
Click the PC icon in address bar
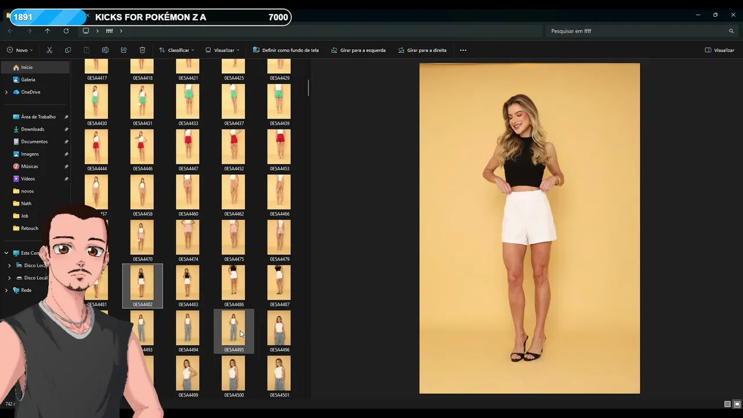pos(86,31)
